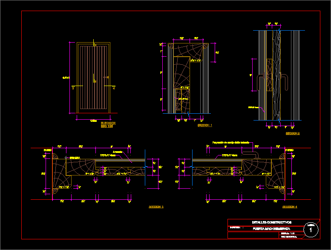Select the "ELEVACION" drawing label
Image resolution: width=331 pixels, height=250 pixels.
pyautogui.click(x=108, y=123)
